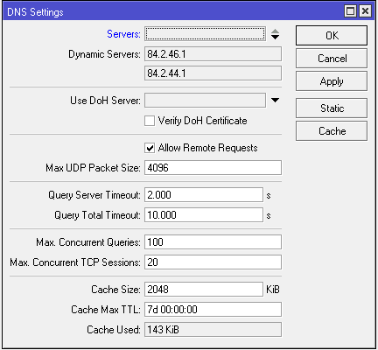Click the Use DoH Server input field
The width and height of the screenshot is (378, 350).
(206, 101)
